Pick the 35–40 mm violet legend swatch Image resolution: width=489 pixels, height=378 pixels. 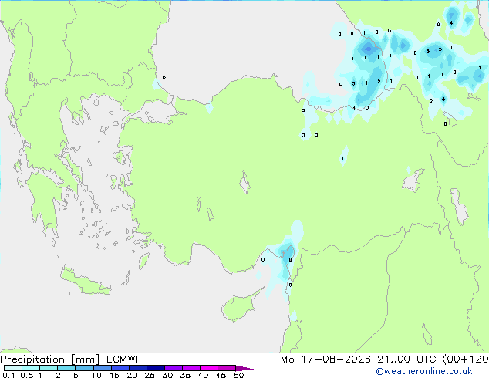191,368
